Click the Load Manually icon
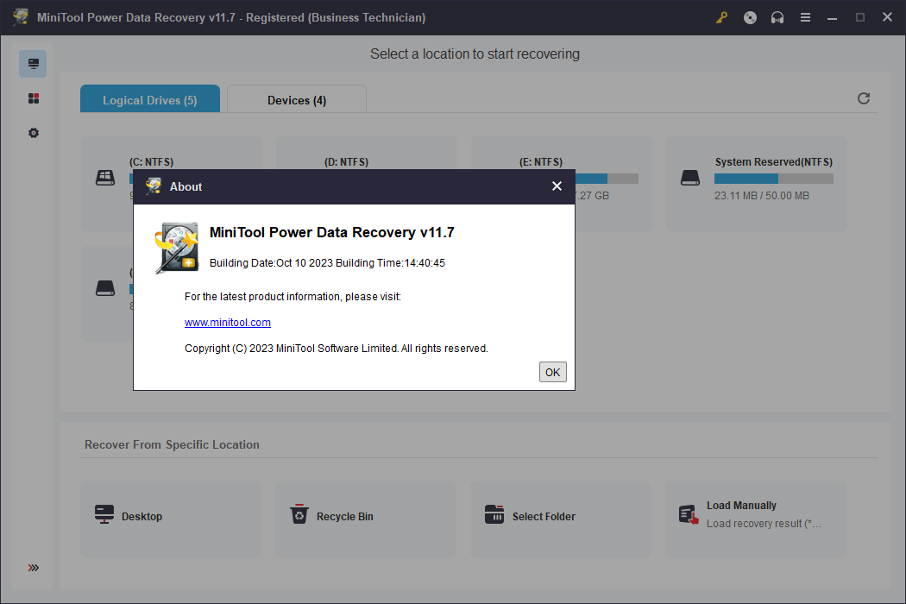Screen dimensions: 906x604 pyautogui.click(x=689, y=514)
